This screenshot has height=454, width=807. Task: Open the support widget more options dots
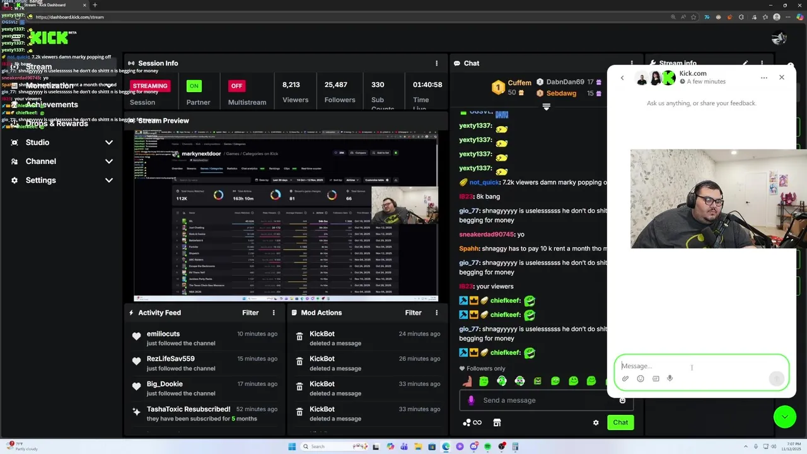click(764, 78)
